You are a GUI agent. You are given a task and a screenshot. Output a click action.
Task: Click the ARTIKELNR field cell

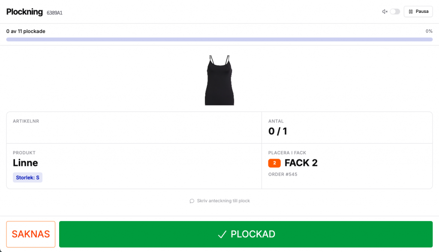click(134, 128)
